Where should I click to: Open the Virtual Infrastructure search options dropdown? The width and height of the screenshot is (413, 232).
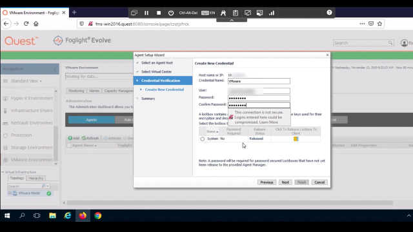click(x=47, y=186)
